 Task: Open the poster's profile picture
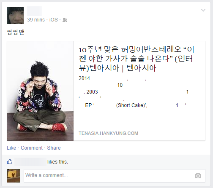[15, 16]
